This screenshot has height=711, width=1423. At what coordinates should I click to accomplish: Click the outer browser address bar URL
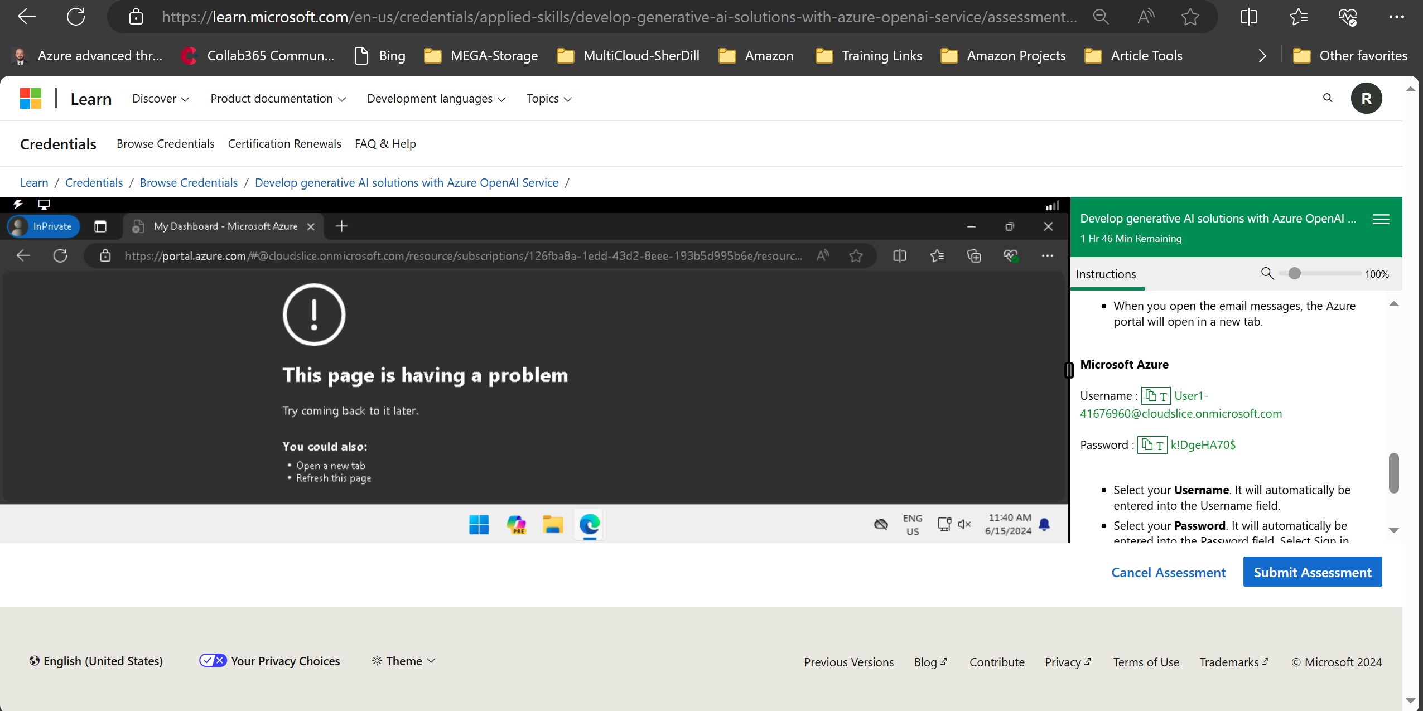point(619,17)
